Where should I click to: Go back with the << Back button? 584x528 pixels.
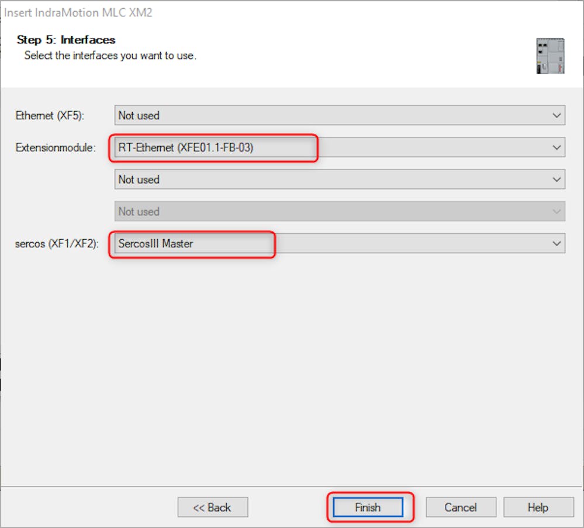point(213,507)
